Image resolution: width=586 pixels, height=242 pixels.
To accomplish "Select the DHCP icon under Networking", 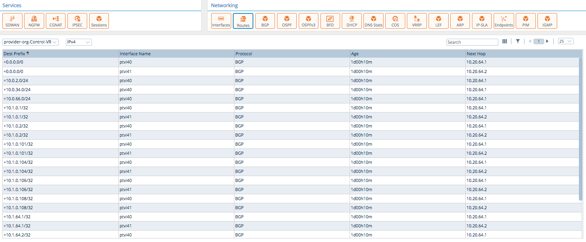I will coord(351,21).
